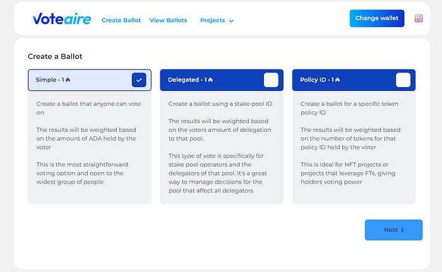Uncheck the Simple ballot checkbox

pos(139,80)
